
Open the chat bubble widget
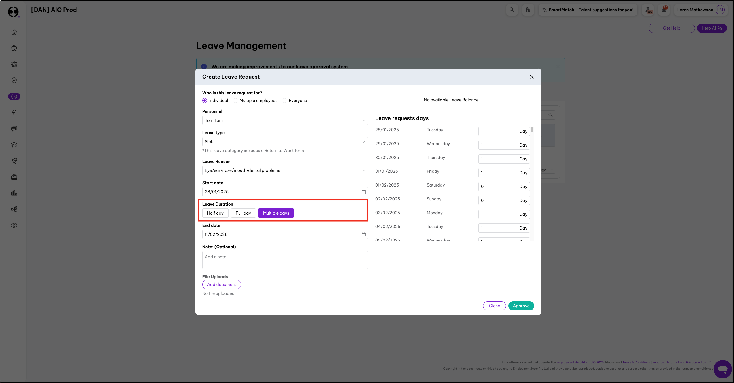point(722,369)
